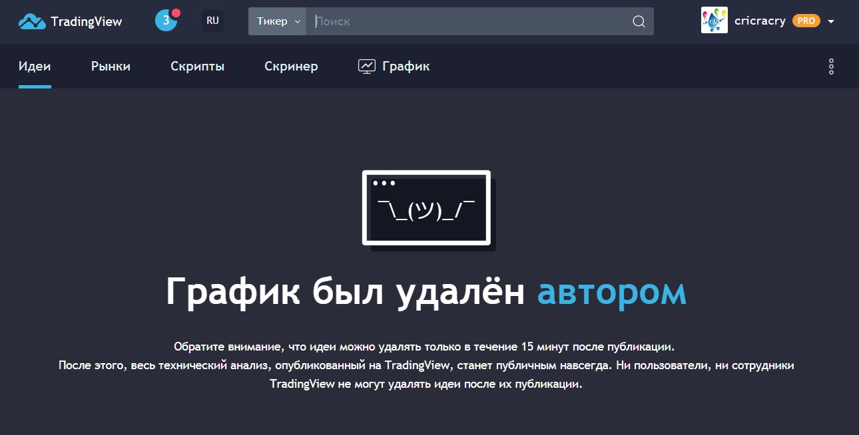Switch to the Скринер tab
Image resolution: width=859 pixels, height=435 pixels.
pos(291,66)
